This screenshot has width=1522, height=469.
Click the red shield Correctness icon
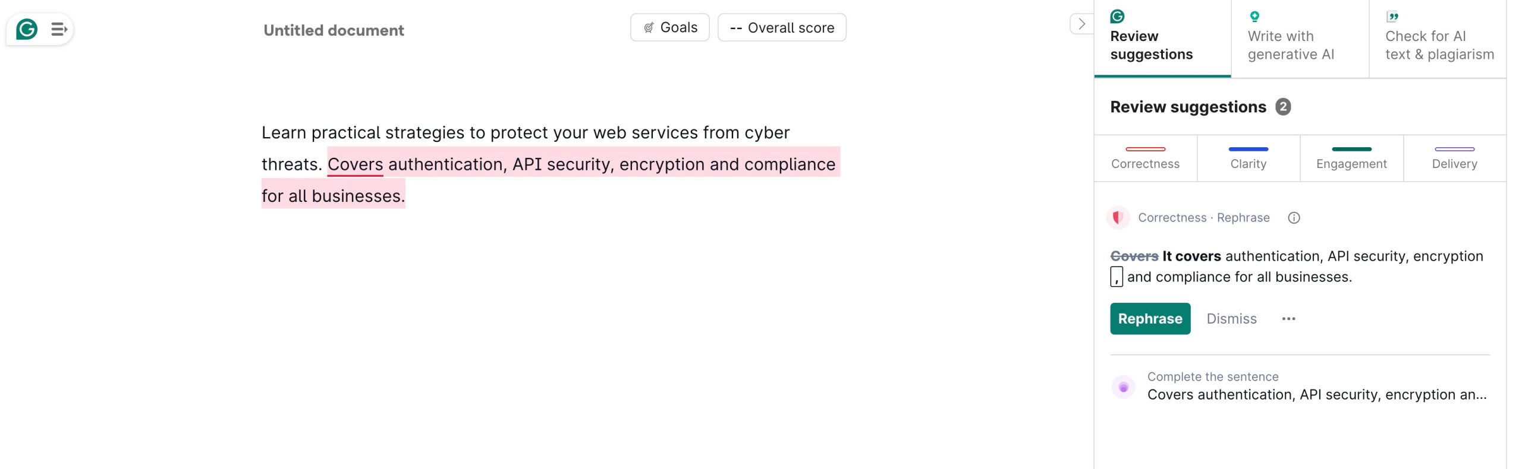tap(1118, 218)
